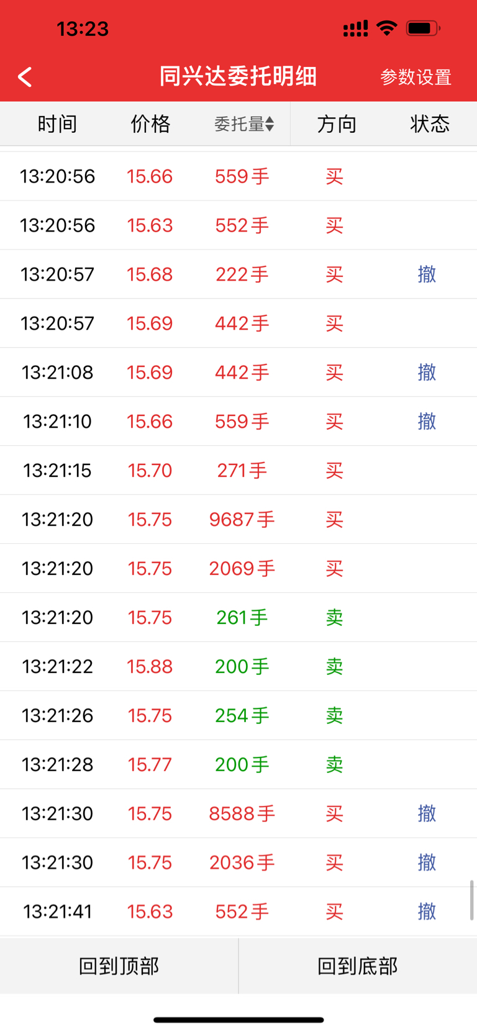Select the 9687手 buy order row
The image size is (477, 1032).
point(238,519)
